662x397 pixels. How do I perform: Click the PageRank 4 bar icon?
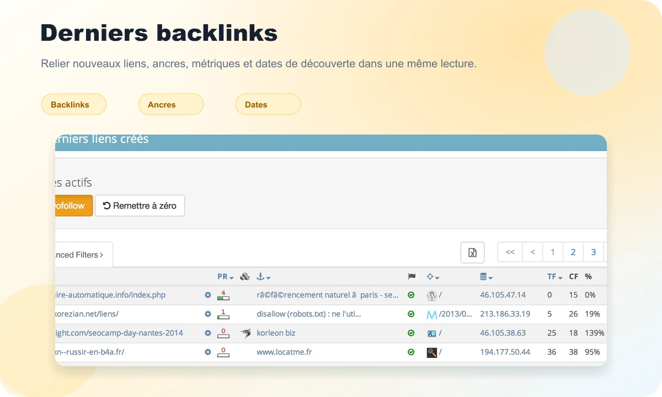click(223, 295)
